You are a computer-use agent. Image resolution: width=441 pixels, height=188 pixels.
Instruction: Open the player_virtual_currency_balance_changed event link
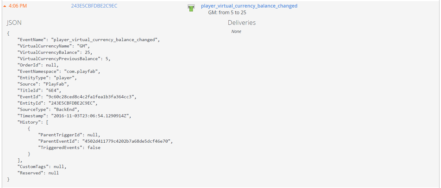coord(249,6)
